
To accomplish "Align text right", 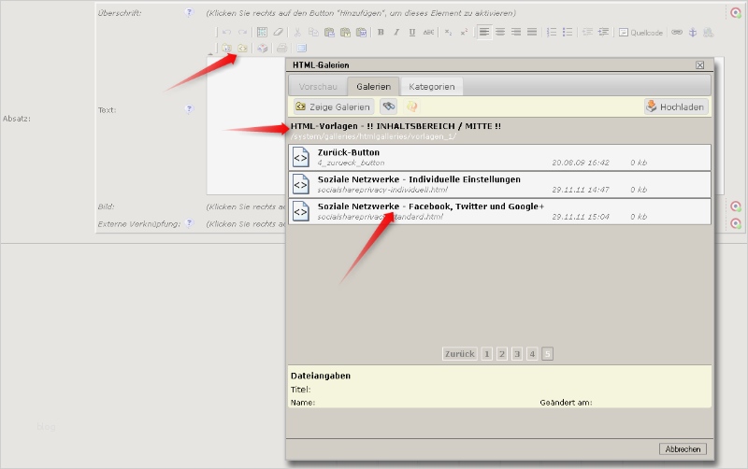I will pos(516,33).
